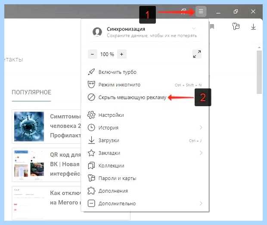Click the scrollbar up arrow
This screenshot has height=225, width=267.
(x=259, y=47)
